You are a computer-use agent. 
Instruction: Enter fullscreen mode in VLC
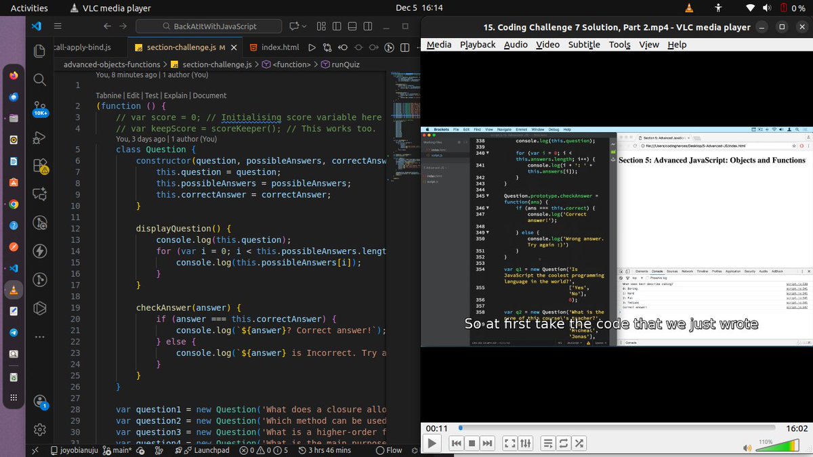click(x=509, y=443)
